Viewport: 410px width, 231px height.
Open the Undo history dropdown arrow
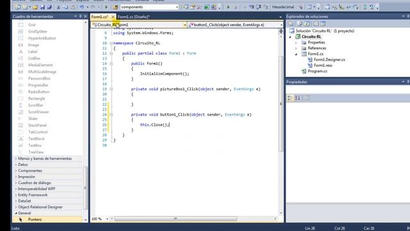(x=87, y=7)
